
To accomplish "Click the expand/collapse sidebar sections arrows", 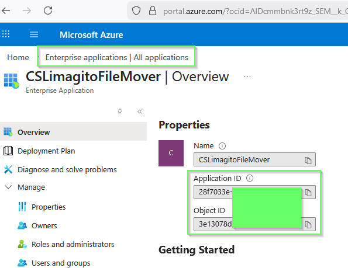I will [120, 111].
